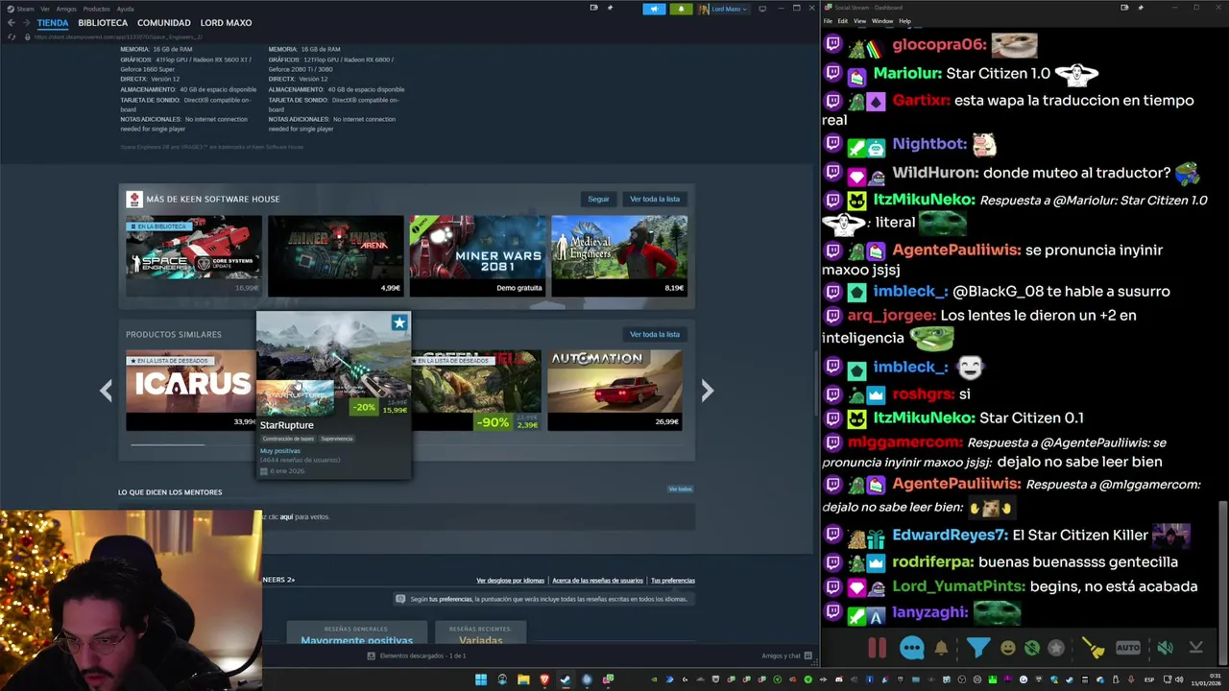Open Elementos descargados downloads status
This screenshot has height=691, width=1229.
(417, 655)
